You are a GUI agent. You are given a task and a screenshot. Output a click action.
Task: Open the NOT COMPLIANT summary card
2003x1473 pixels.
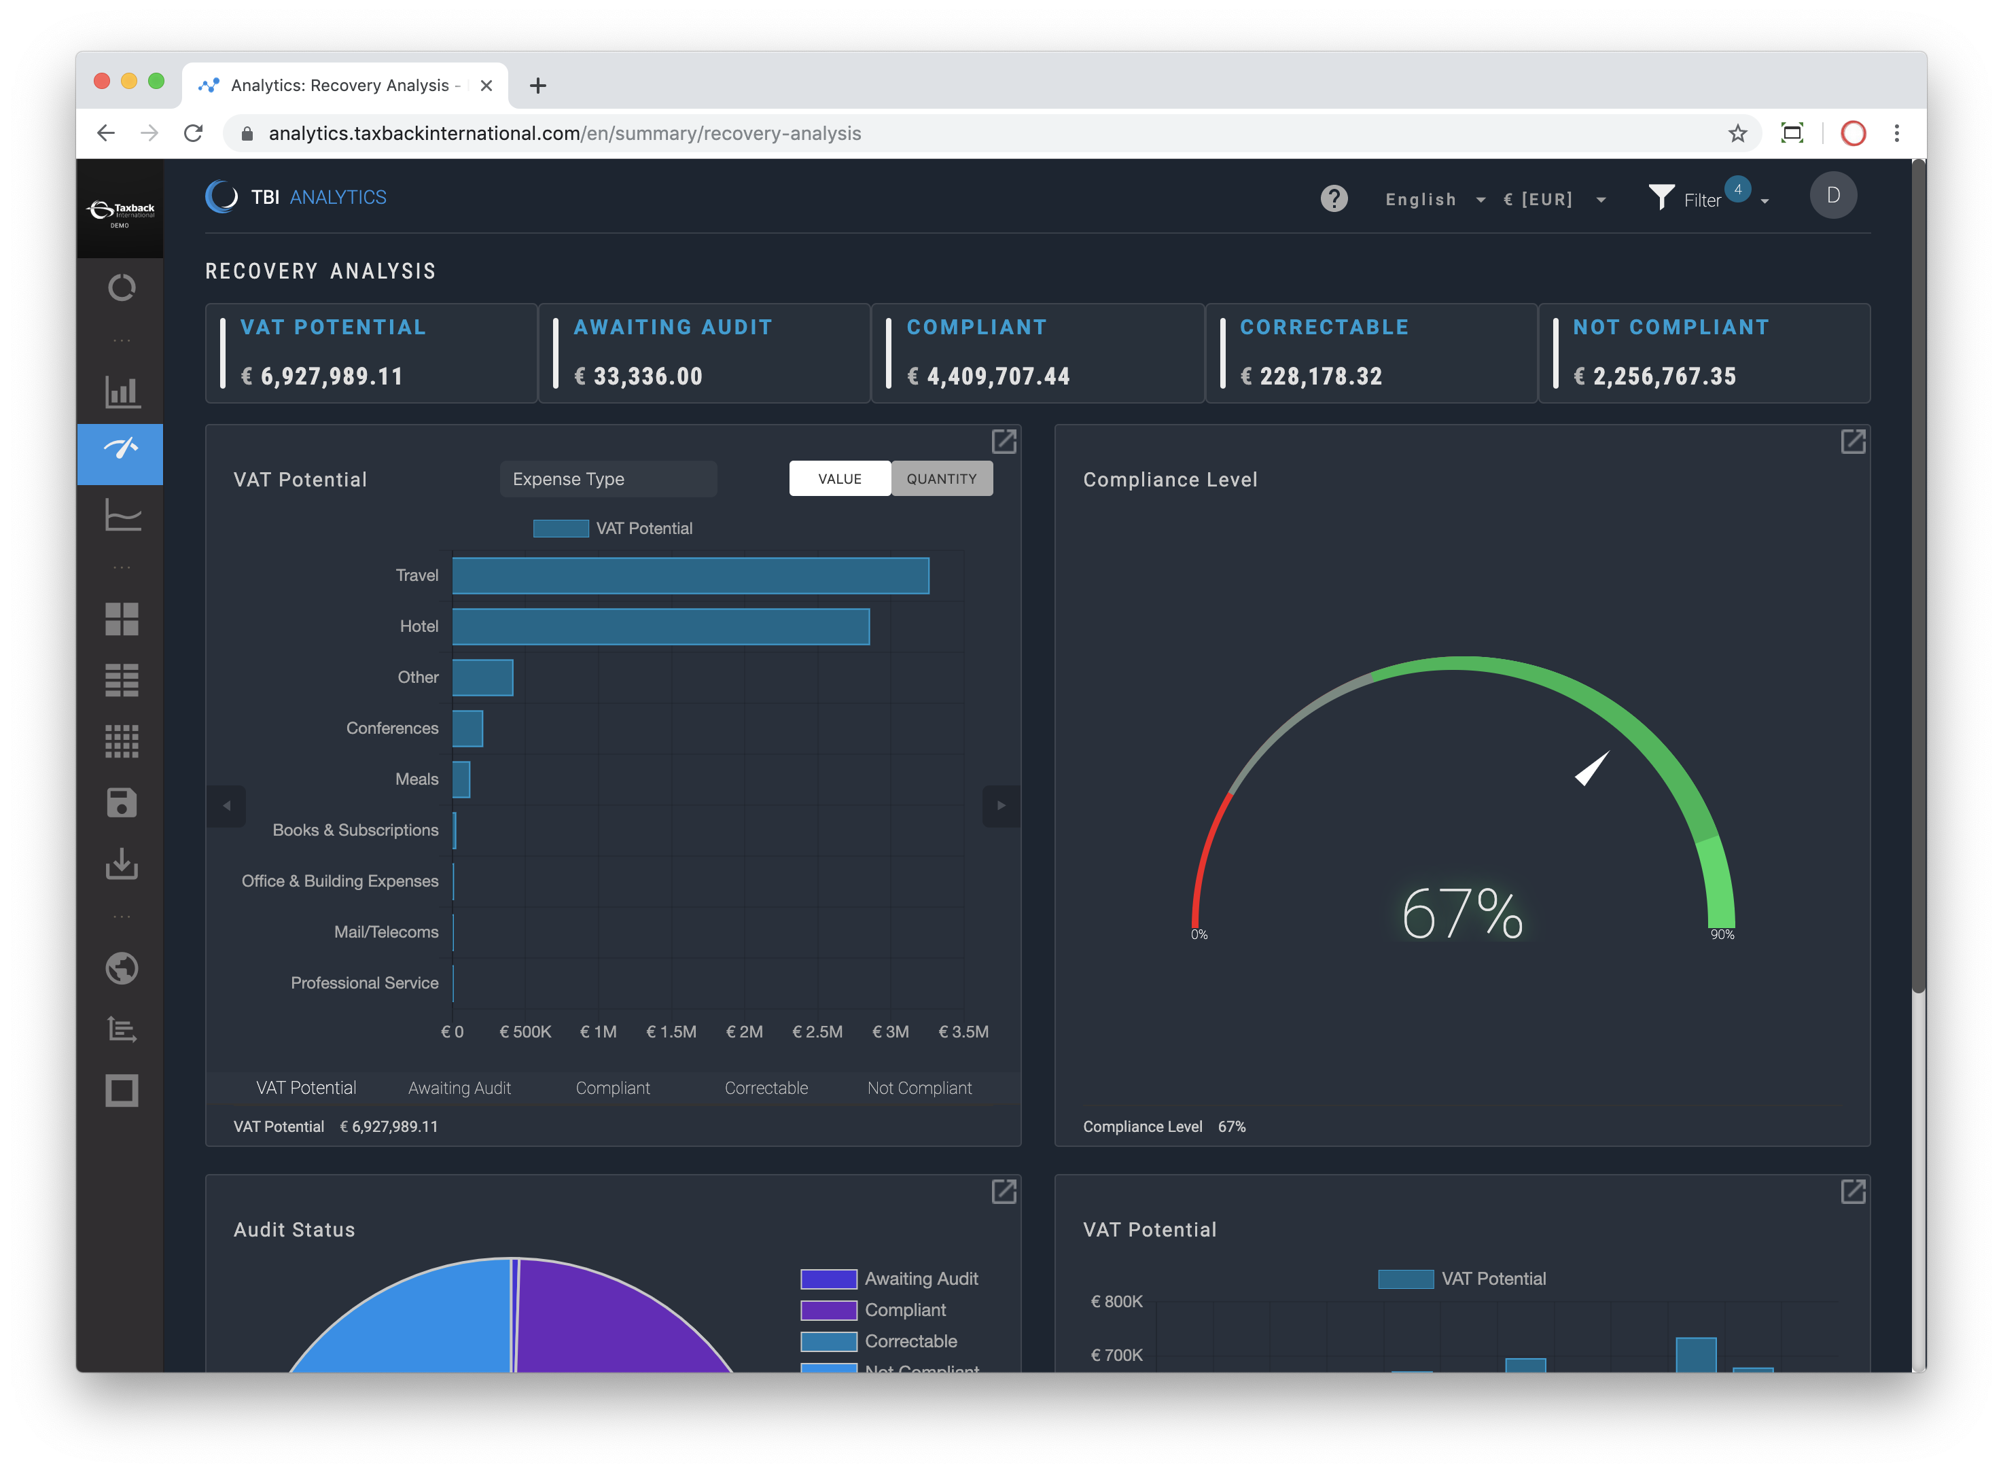pos(1704,353)
